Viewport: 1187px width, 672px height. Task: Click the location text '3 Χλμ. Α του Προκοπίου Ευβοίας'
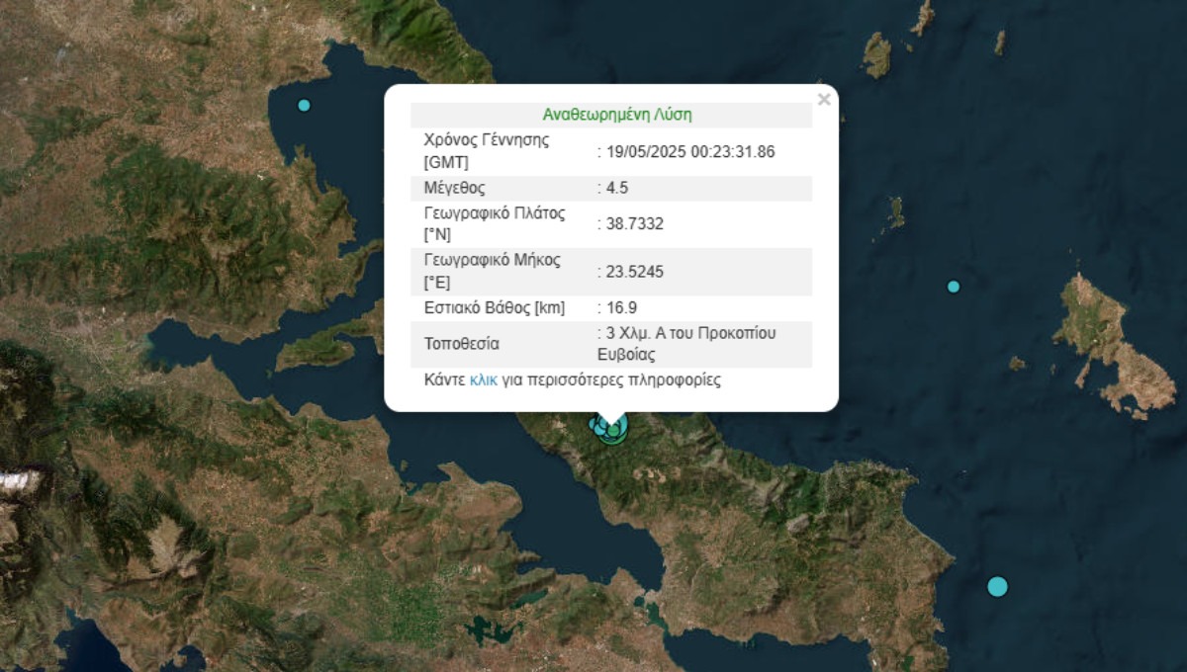[687, 344]
